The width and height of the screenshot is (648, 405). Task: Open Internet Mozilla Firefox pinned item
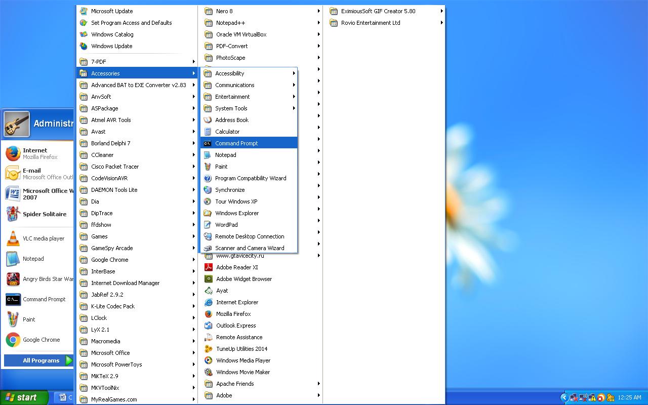coord(38,153)
